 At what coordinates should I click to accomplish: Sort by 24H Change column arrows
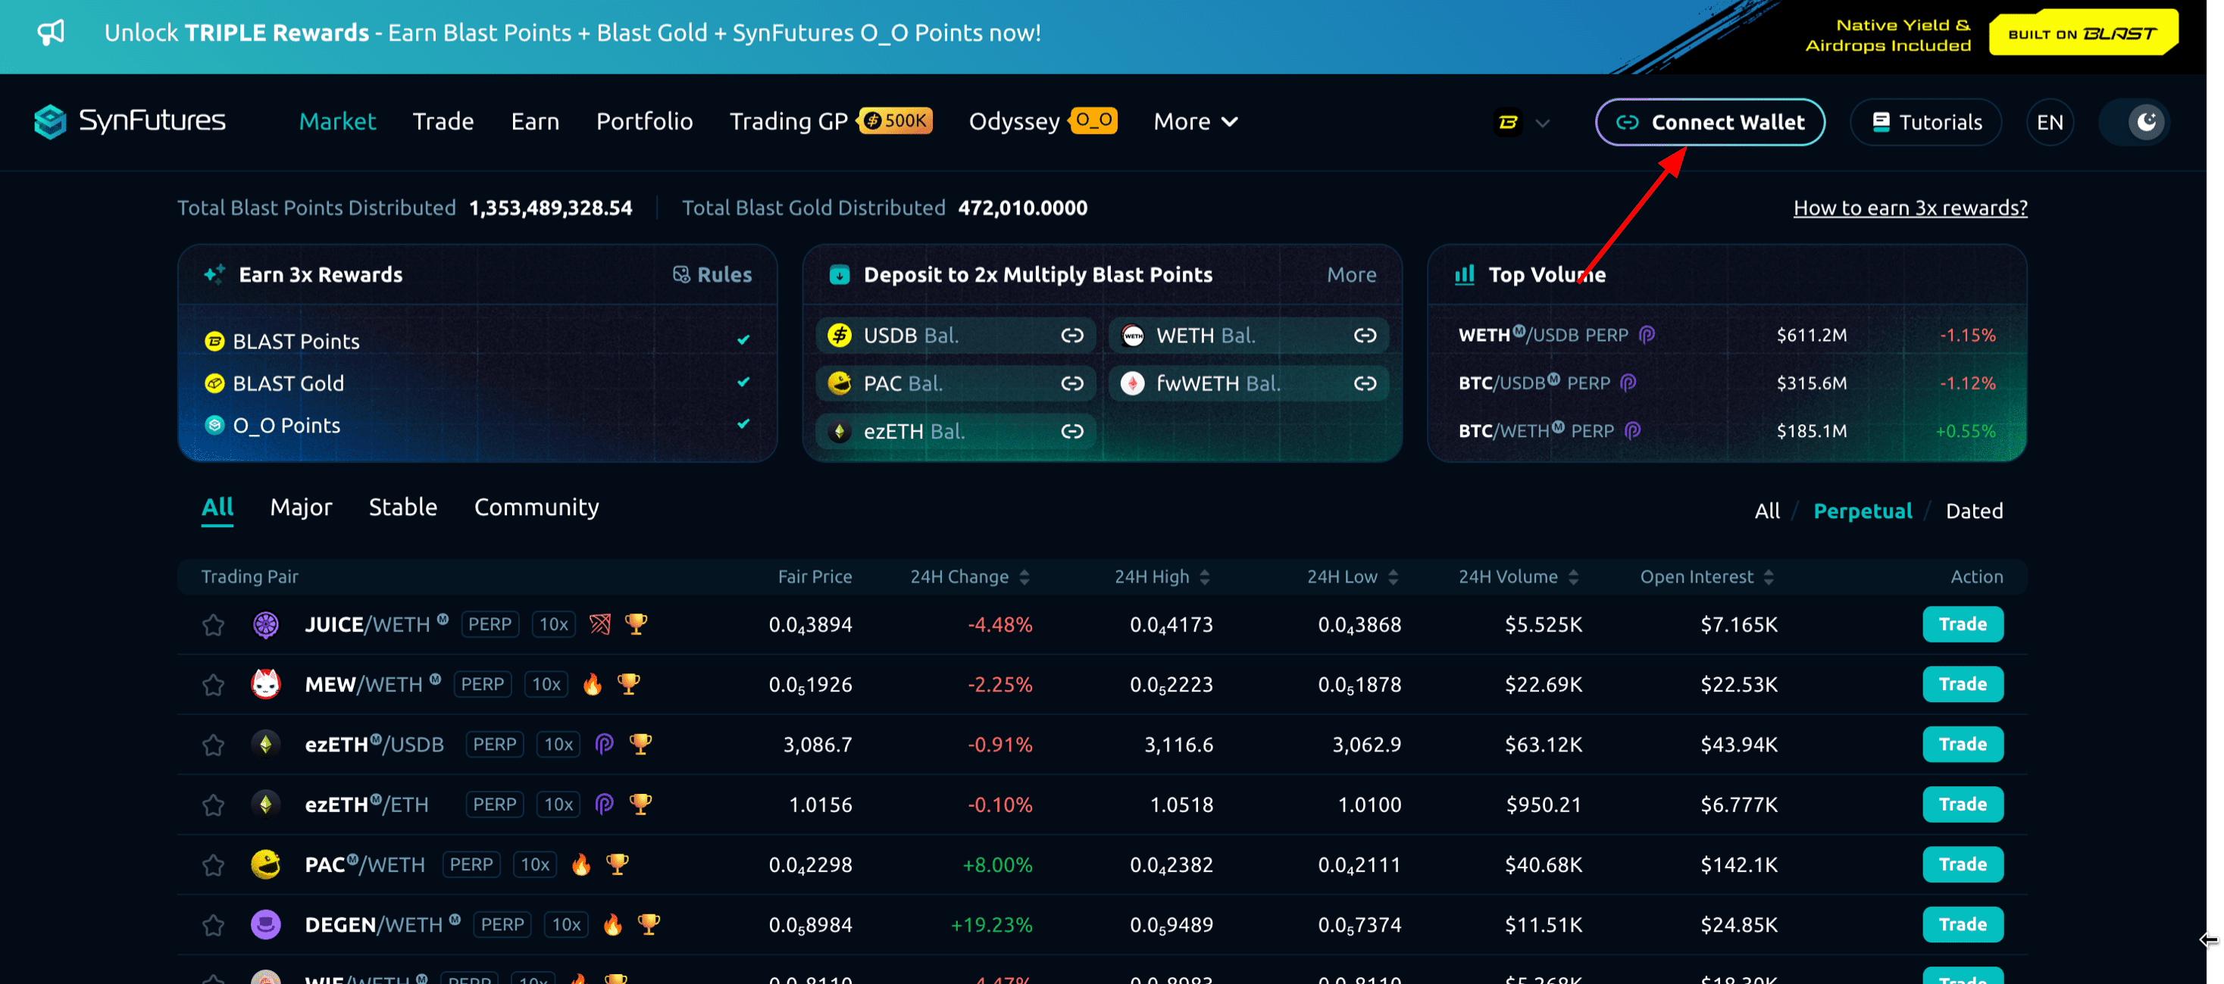(1024, 576)
